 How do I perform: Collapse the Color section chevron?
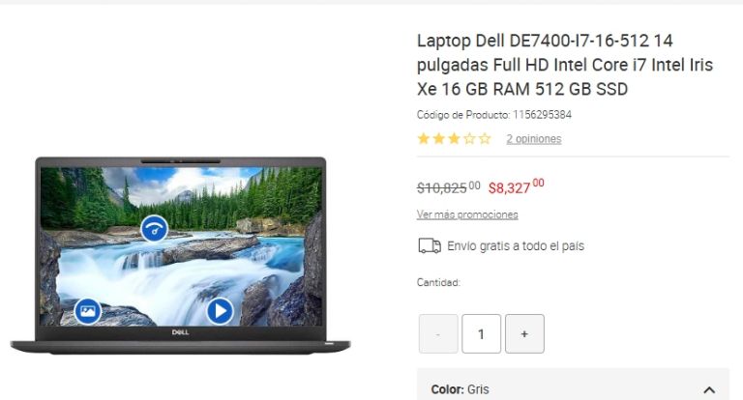click(709, 390)
